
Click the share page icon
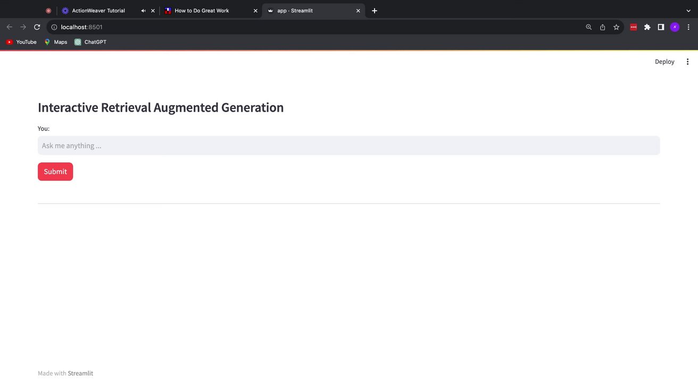tap(602, 27)
